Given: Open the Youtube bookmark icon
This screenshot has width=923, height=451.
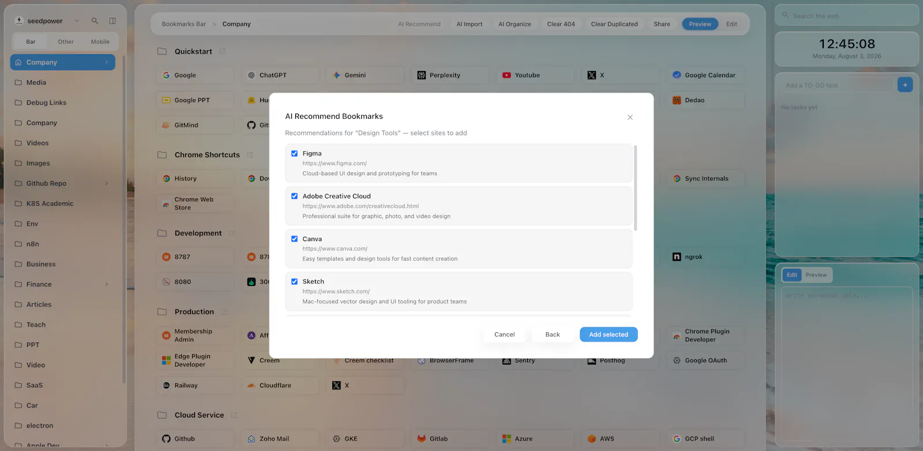Looking at the screenshot, I should click(x=506, y=75).
